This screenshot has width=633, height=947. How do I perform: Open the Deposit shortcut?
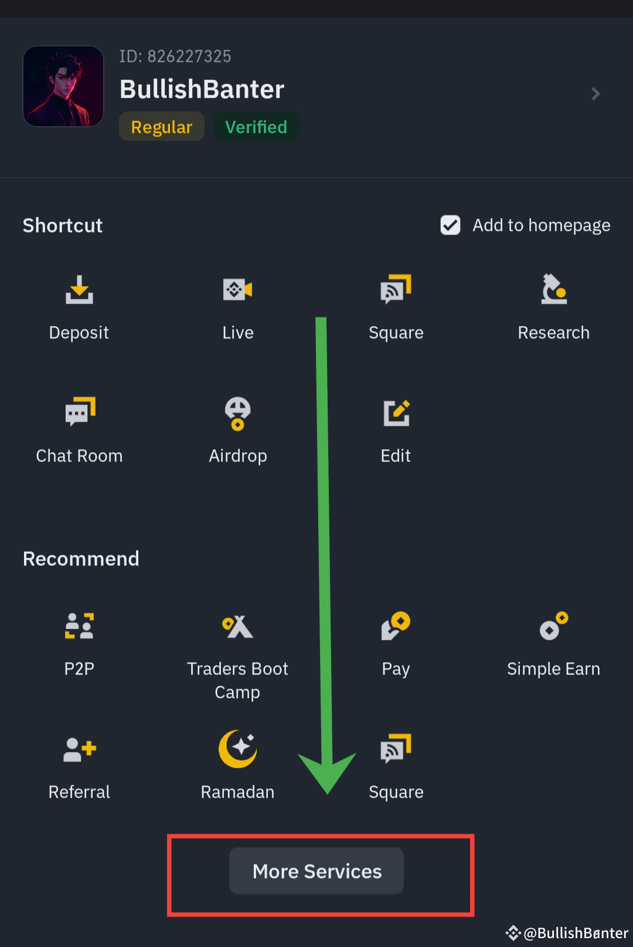(79, 305)
